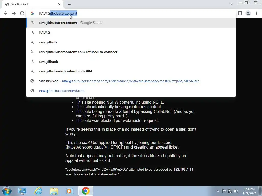Image resolution: width=262 pixels, height=196 pixels.
Task: Click the IP address 192.168.1.11
Action: point(183,170)
